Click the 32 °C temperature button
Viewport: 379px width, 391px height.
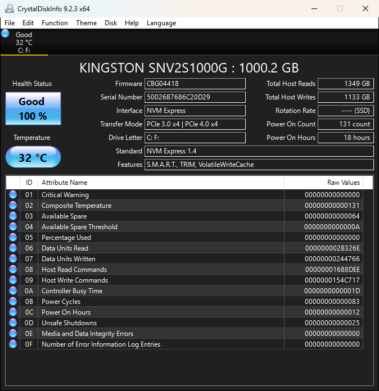point(33,157)
